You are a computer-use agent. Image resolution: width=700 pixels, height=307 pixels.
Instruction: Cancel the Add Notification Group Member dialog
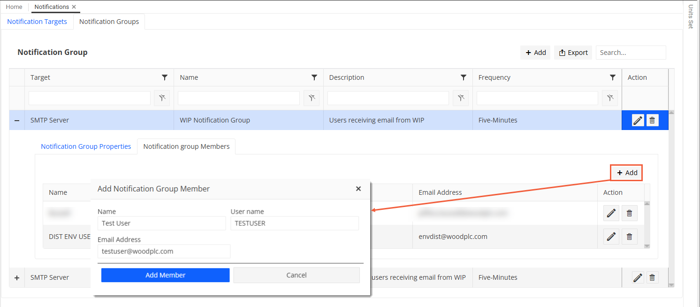(297, 275)
